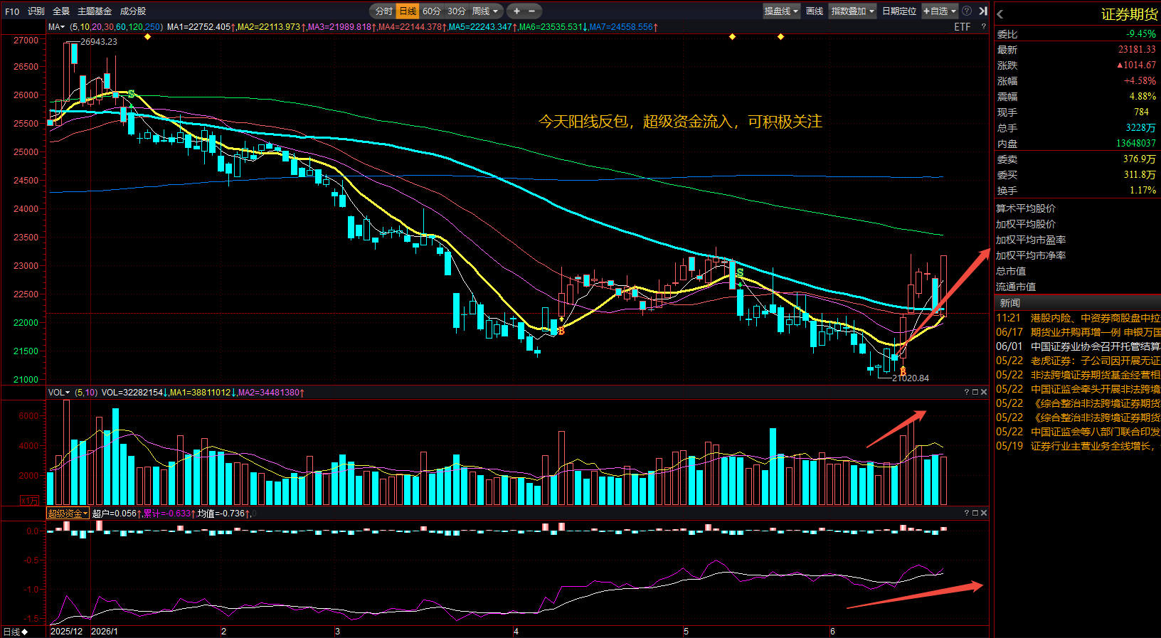This screenshot has width=1161, height=638.
Task: Click the 加权平均市盈率 row
Action: (1078, 240)
